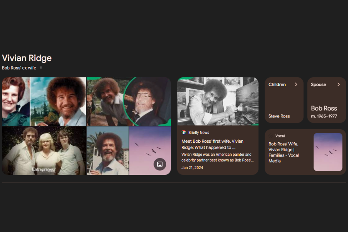Click the Vivian Ridge title heading

pyautogui.click(x=27, y=58)
